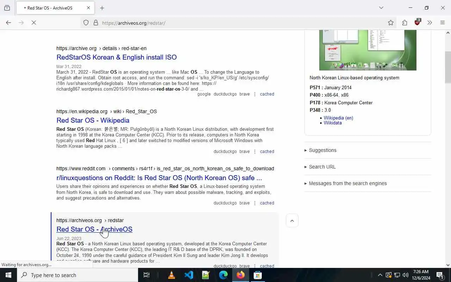Open Firefox application menu
Screen dimensions: 451x282
click(x=443, y=23)
